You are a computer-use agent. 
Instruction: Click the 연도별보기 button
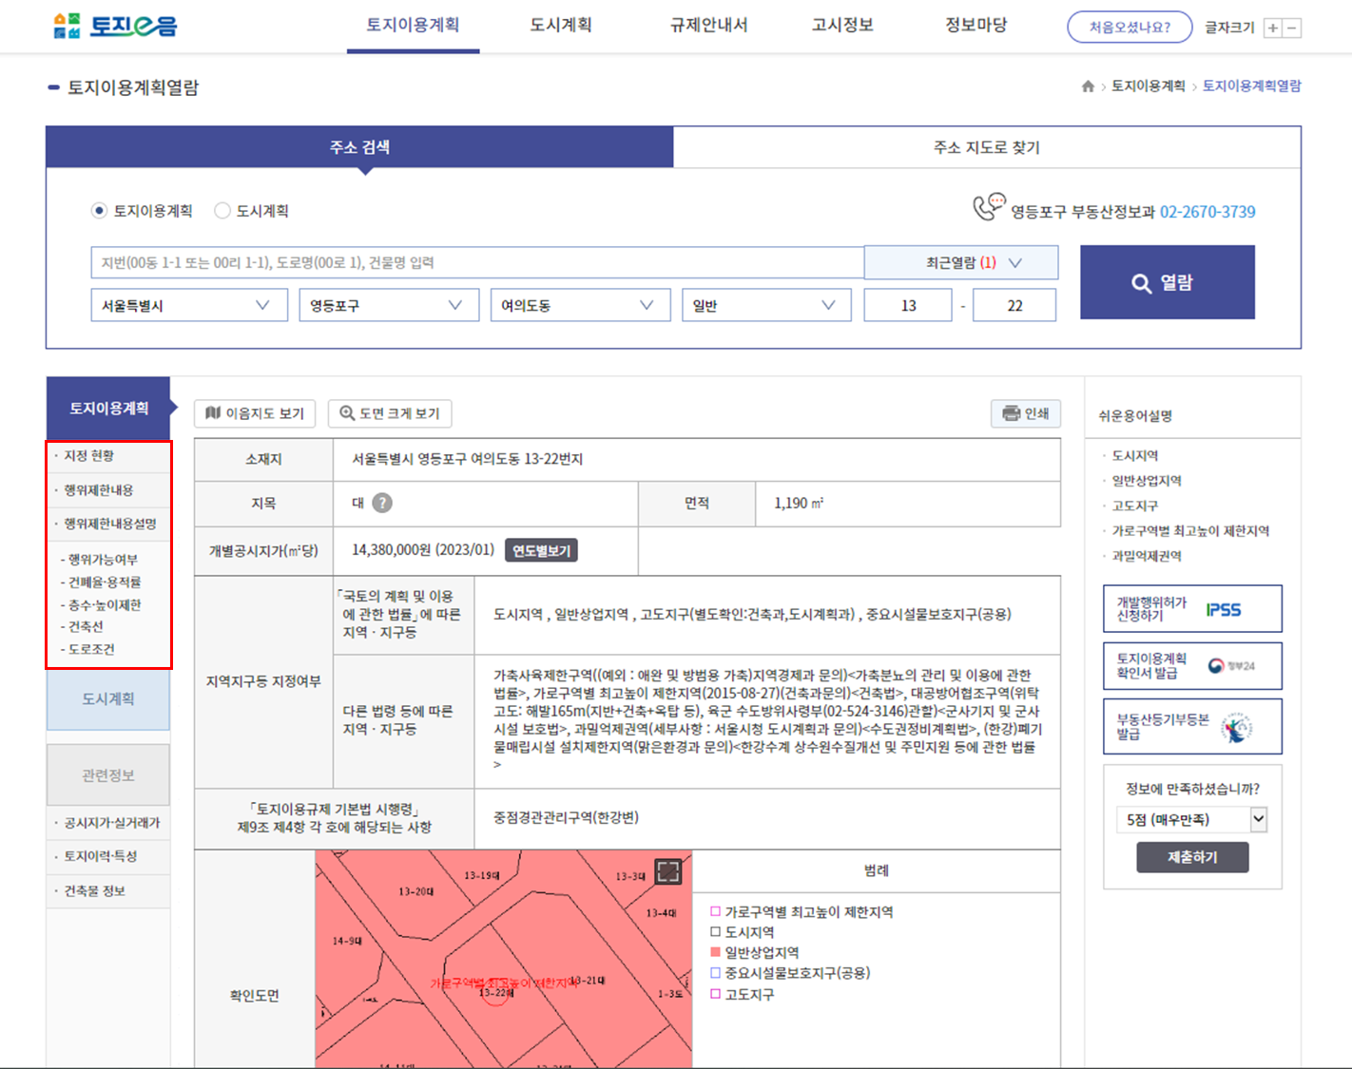pyautogui.click(x=542, y=550)
